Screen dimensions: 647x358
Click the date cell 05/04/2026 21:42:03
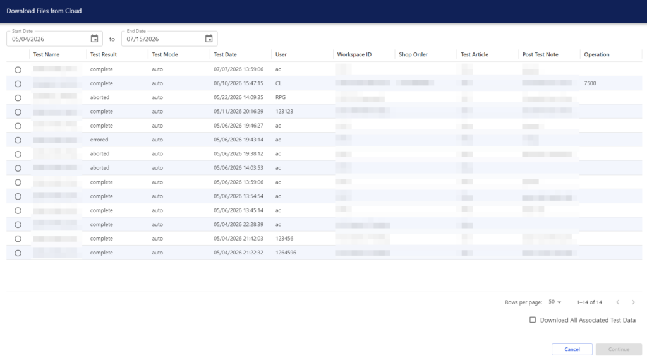(x=238, y=239)
